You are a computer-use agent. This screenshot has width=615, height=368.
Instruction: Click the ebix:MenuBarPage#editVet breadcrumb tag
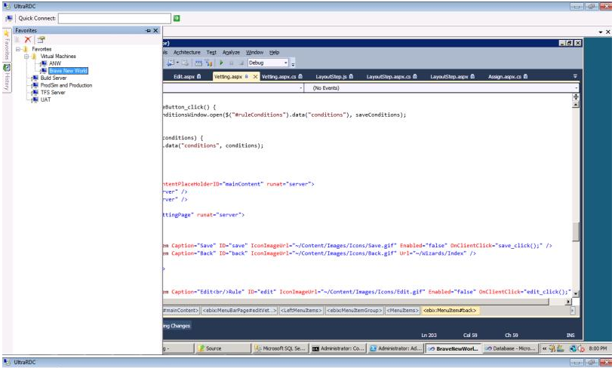239,311
